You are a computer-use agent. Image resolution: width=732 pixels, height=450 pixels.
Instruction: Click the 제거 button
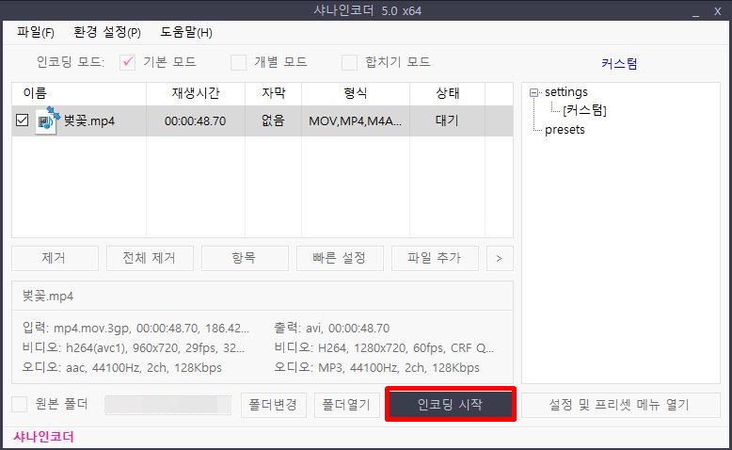point(56,258)
